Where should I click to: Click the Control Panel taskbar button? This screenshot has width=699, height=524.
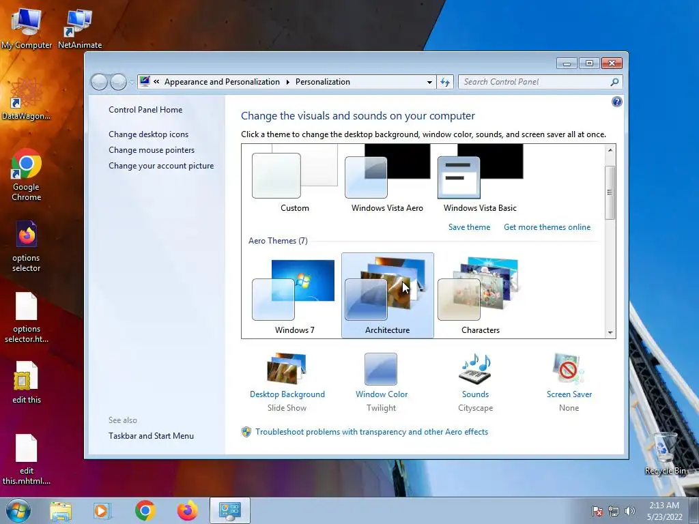[x=230, y=510]
